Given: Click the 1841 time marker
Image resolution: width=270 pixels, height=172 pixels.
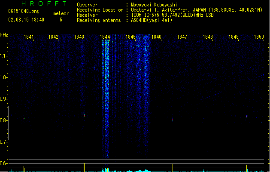Looking at the screenshot, I should pos(29,37).
